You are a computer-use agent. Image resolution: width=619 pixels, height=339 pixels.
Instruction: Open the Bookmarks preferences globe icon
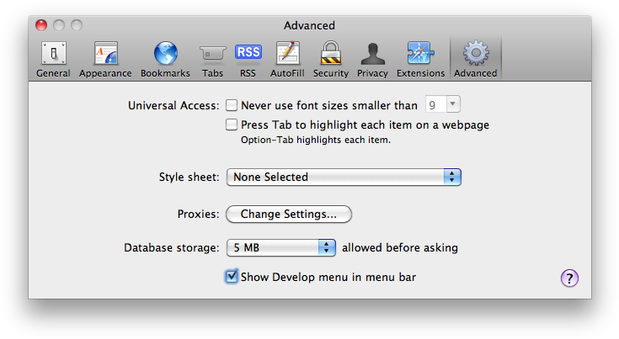[165, 59]
